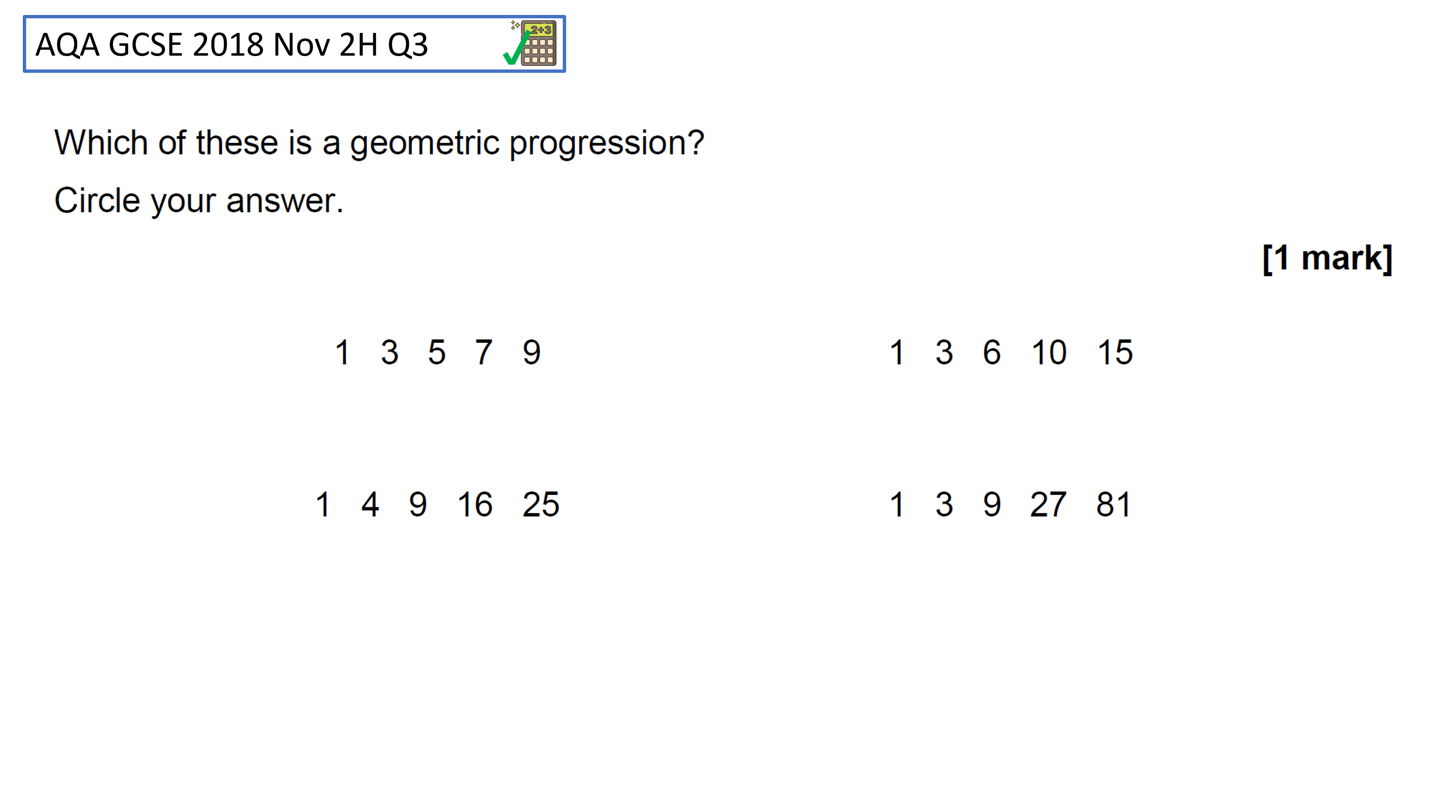The image size is (1435, 807).
Task: Click the green check mark beside the calculator
Action: [x=516, y=48]
